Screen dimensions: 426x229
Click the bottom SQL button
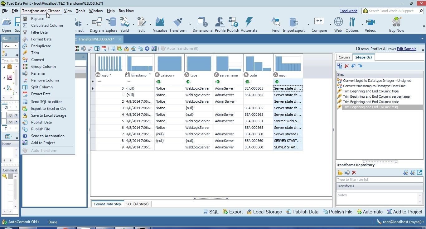pyautogui.click(x=211, y=212)
